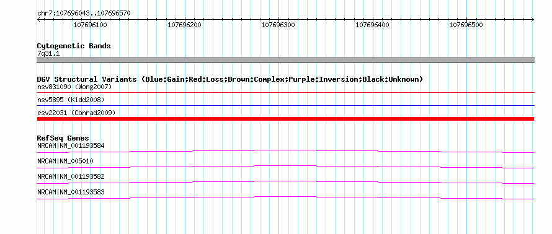The image size is (552, 234).
Task: Click ruler position label 107696200
Action: coord(184,25)
